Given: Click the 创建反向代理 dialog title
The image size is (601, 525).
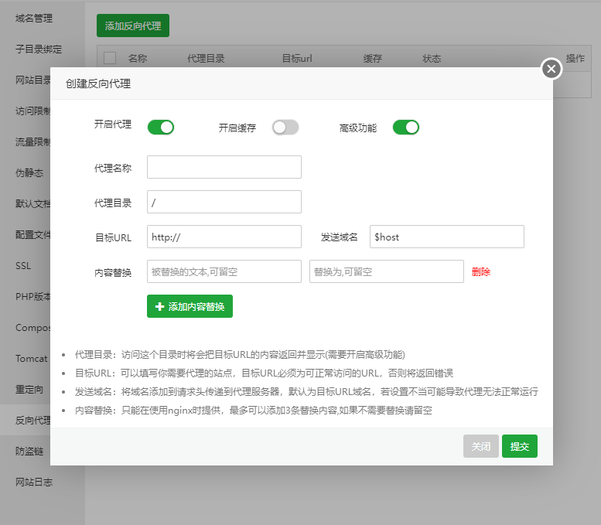Looking at the screenshot, I should pyautogui.click(x=98, y=84).
